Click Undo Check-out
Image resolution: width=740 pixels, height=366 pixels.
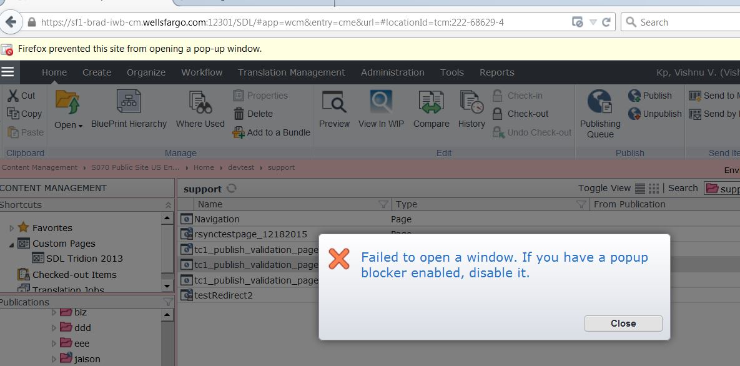(532, 132)
